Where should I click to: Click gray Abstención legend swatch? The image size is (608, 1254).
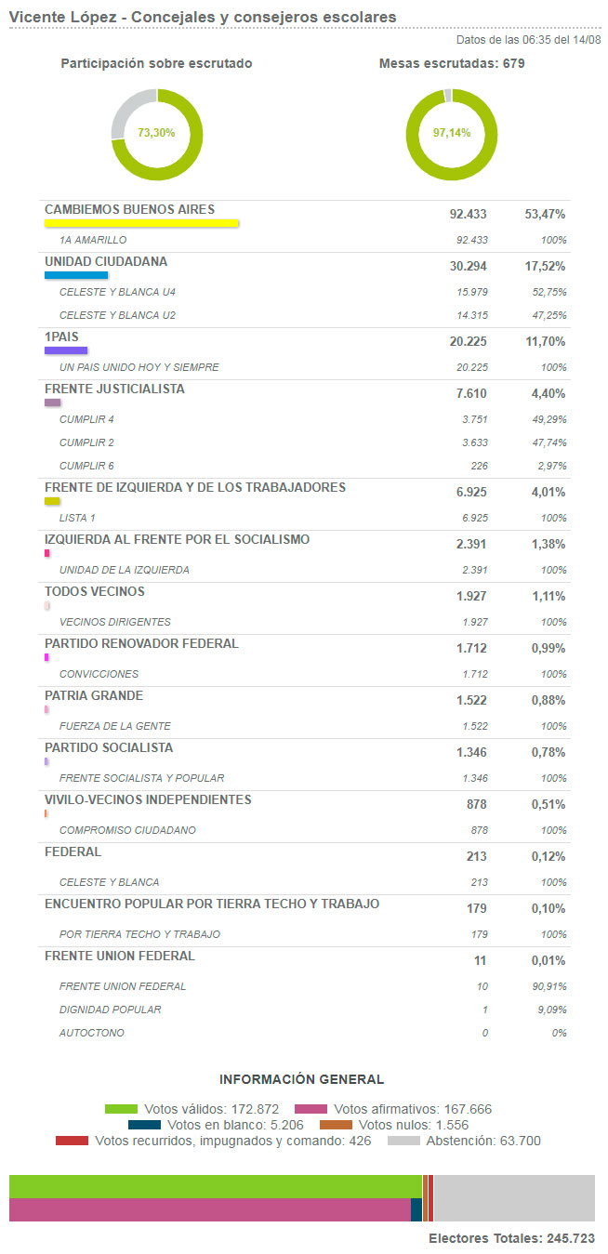[x=403, y=1141]
